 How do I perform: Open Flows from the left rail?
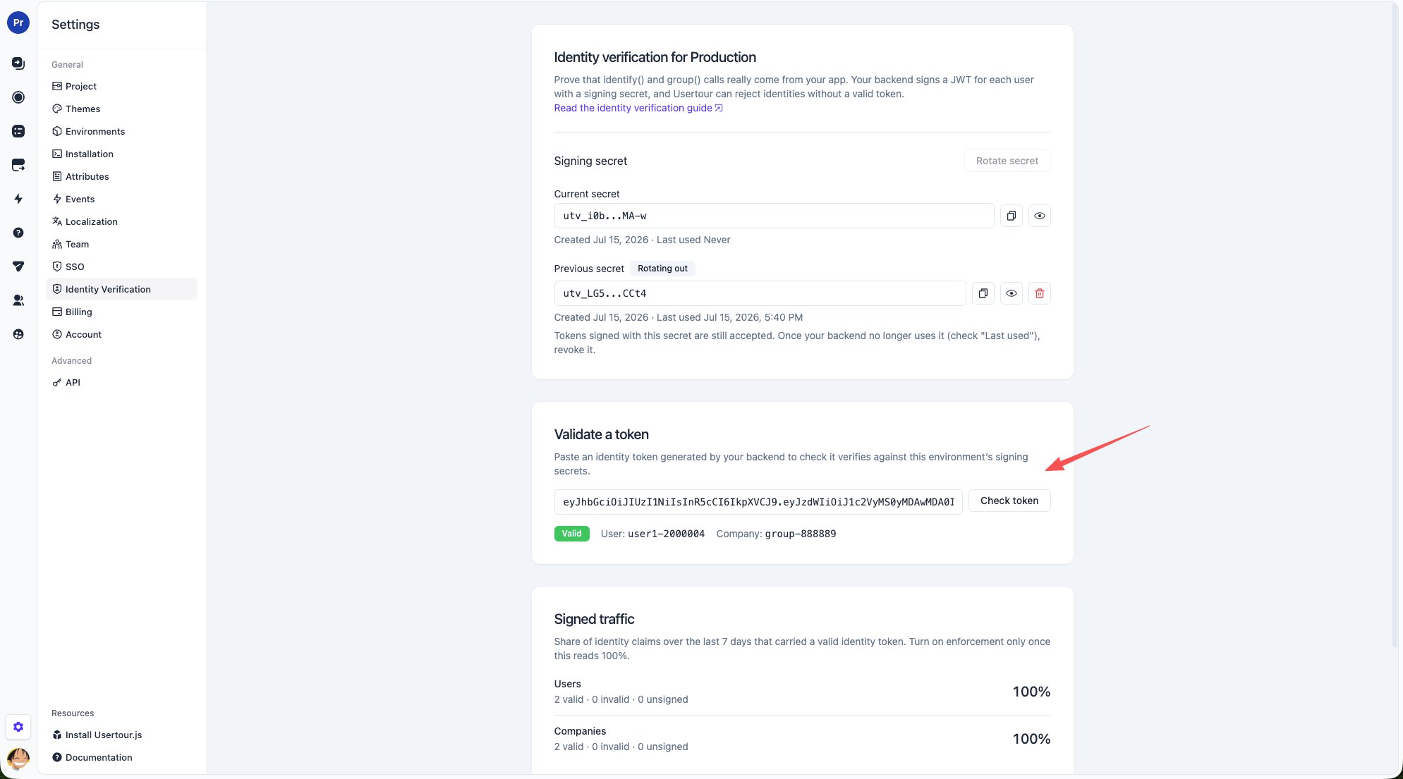click(x=18, y=63)
